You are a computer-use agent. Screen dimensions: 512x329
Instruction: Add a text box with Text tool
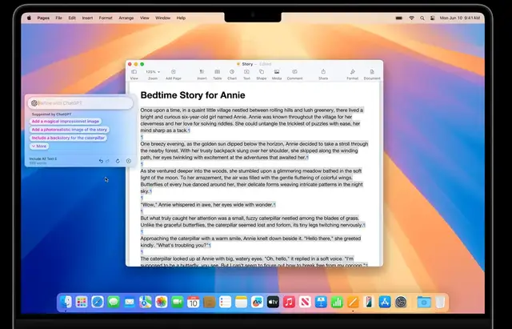pyautogui.click(x=246, y=73)
